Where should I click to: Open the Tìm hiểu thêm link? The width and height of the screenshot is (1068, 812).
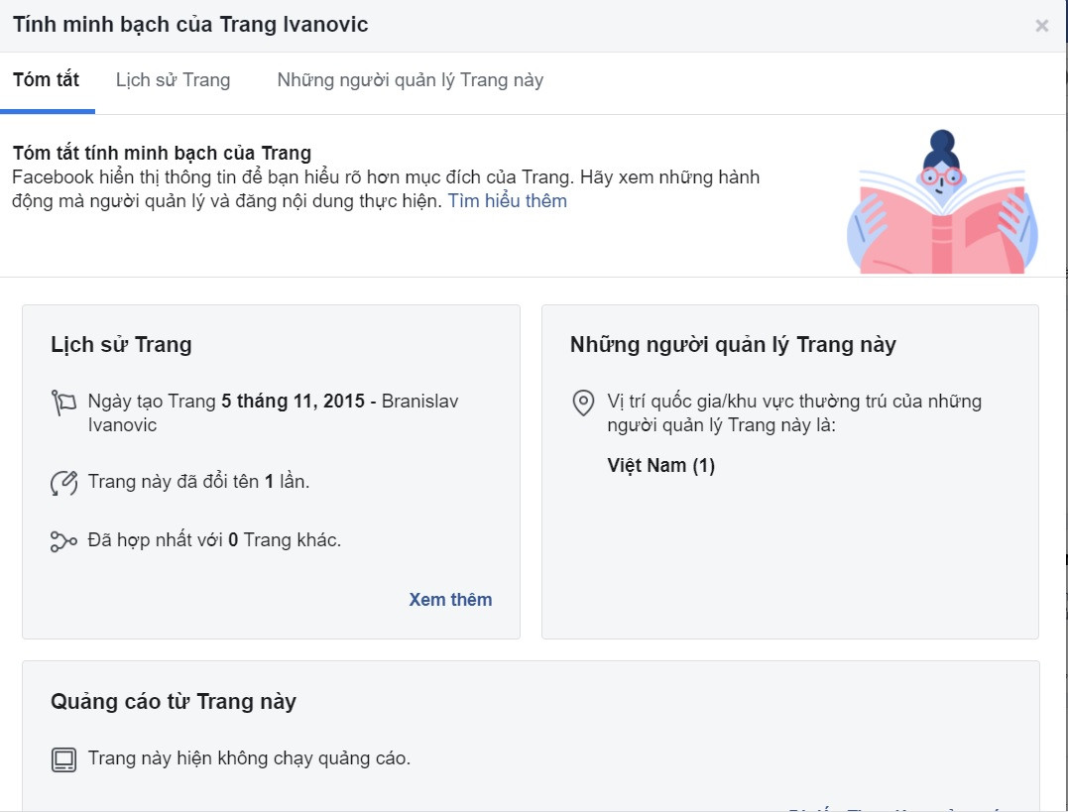click(x=508, y=201)
